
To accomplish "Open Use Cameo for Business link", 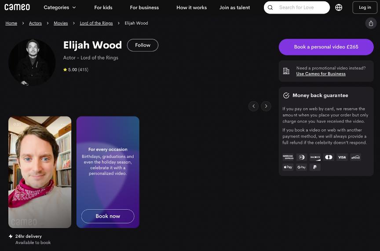I will point(321,74).
